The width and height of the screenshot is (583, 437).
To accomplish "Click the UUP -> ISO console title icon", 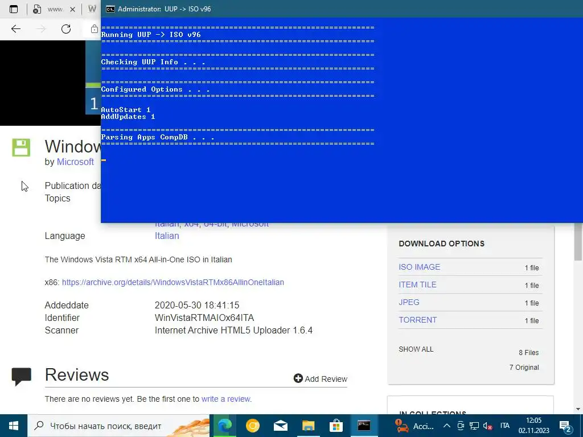I will coord(110,9).
